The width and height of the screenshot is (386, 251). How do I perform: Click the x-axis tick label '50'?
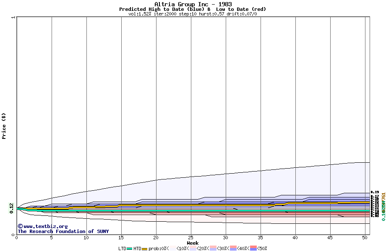point(365,238)
